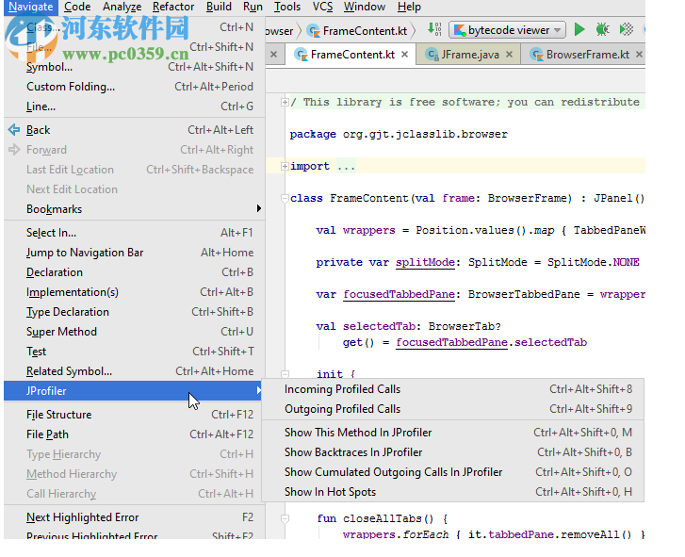Expand the folded license comment
The image size is (685, 557).
pyautogui.click(x=285, y=102)
